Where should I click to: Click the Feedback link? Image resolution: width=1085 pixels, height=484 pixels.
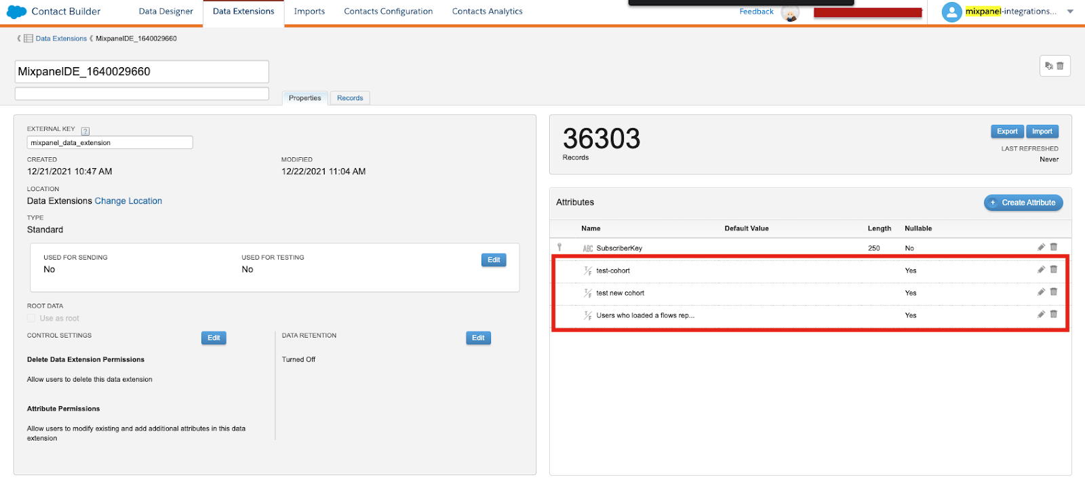pyautogui.click(x=756, y=12)
